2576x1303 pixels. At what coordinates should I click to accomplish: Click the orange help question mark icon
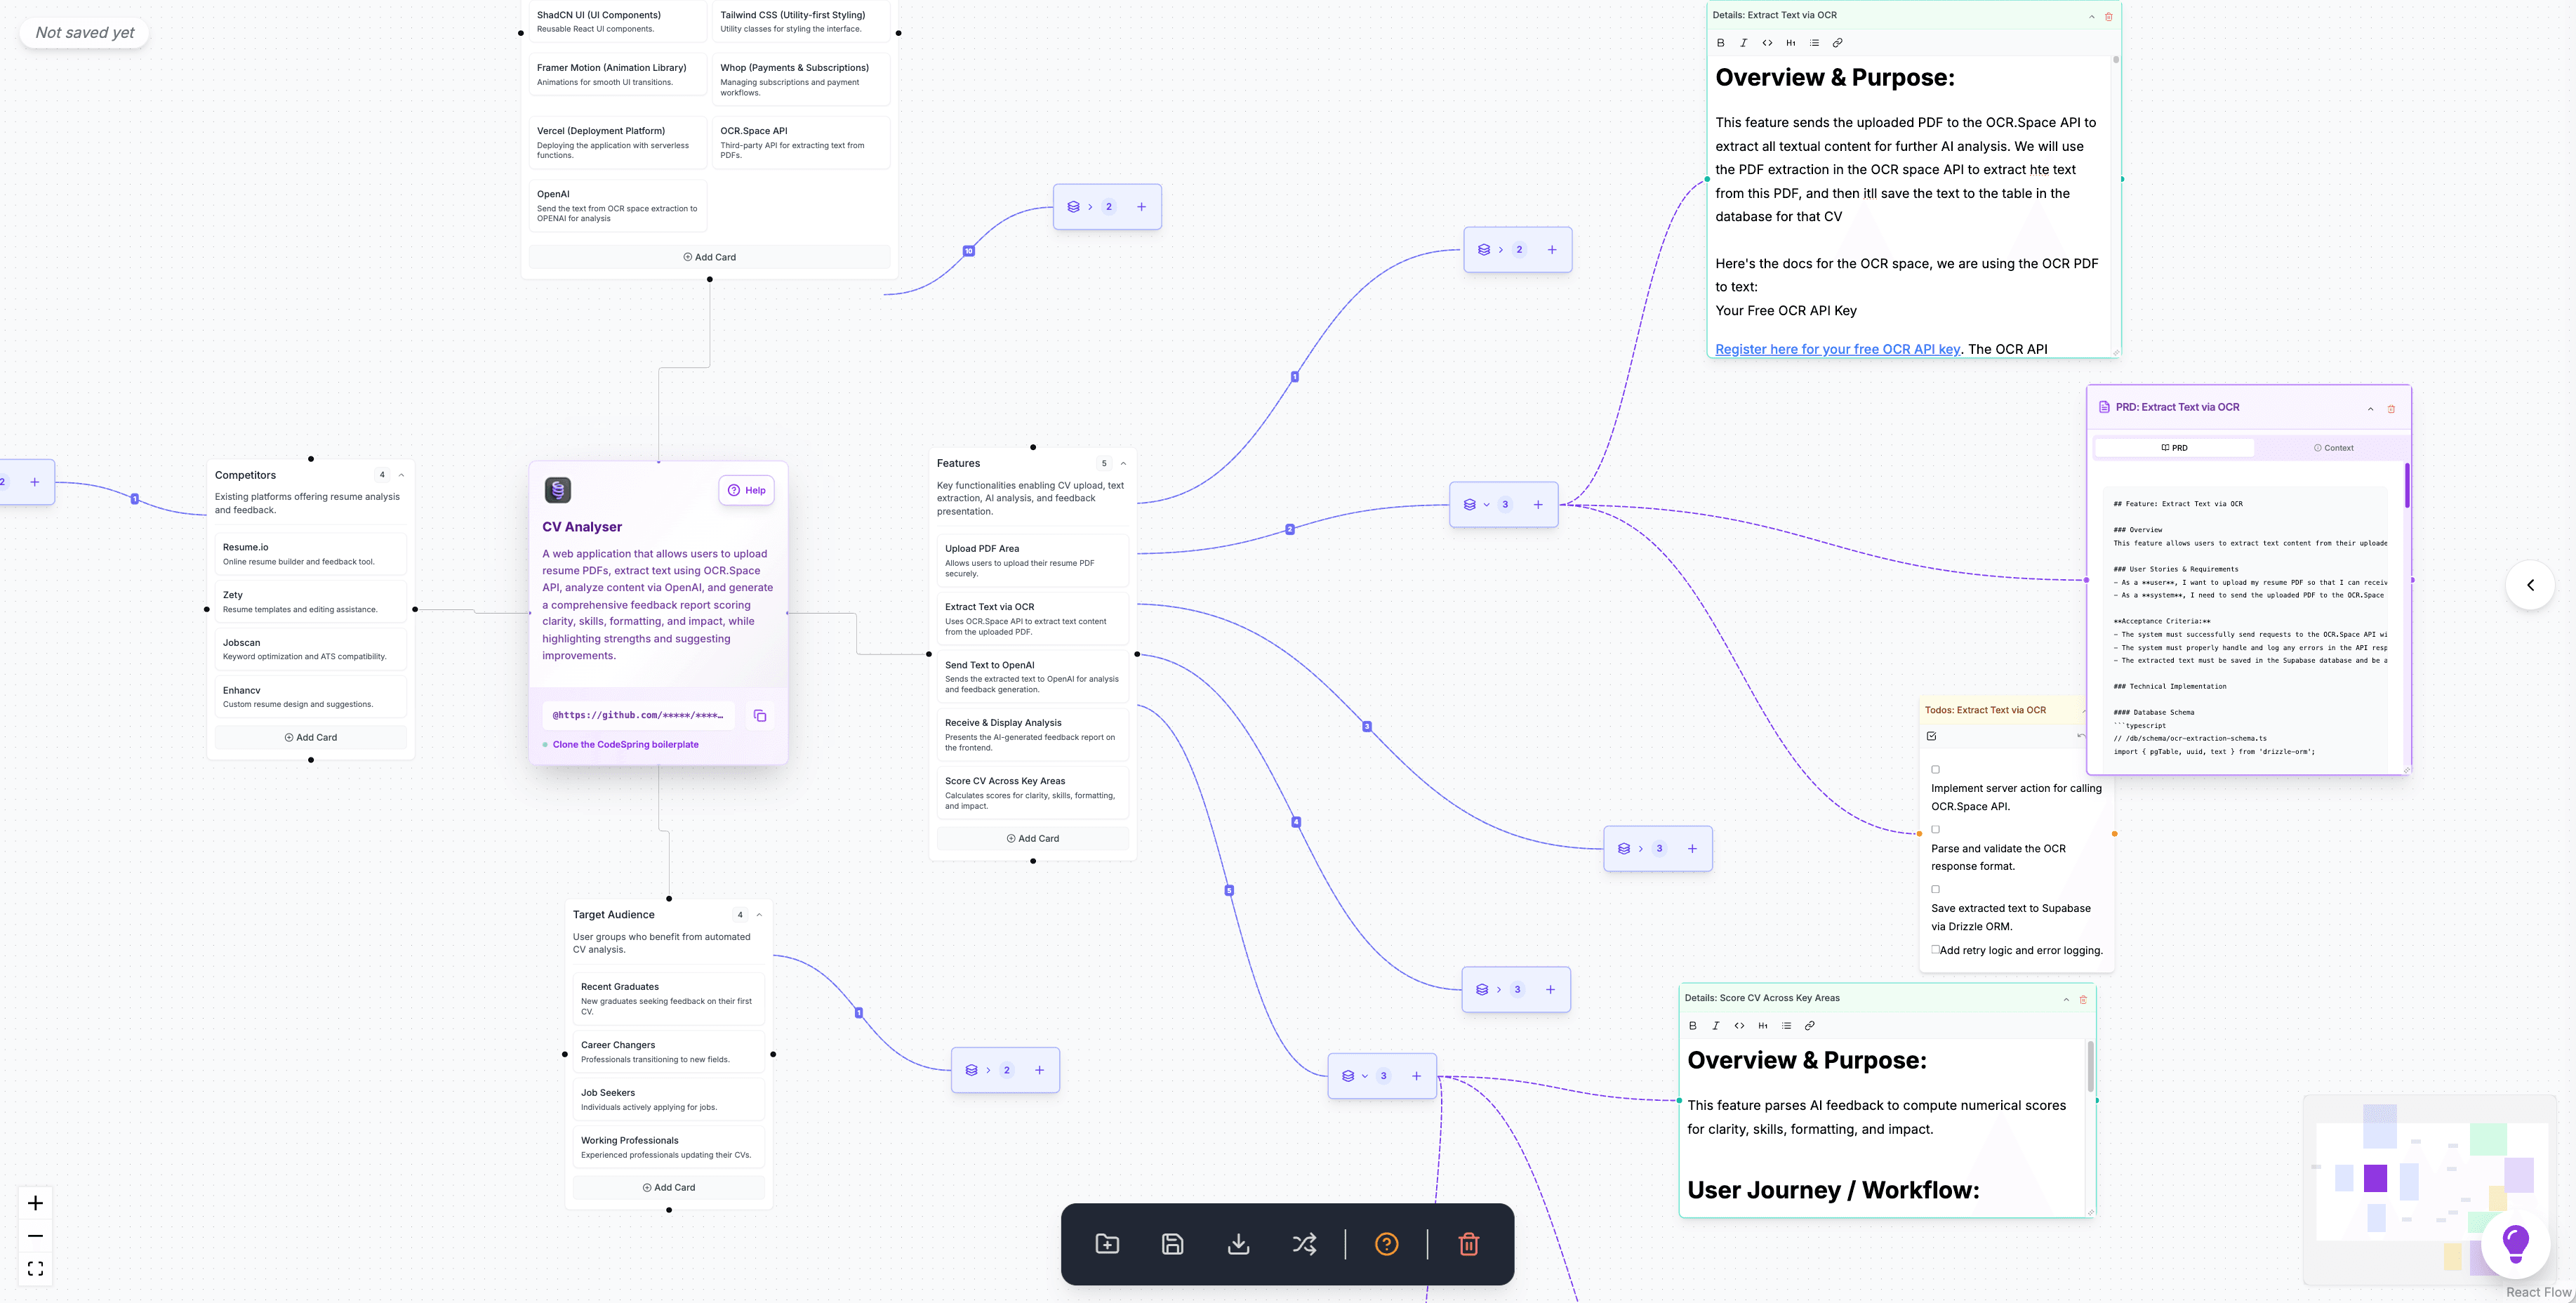pyautogui.click(x=1386, y=1244)
